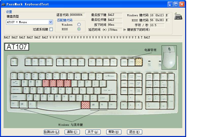This screenshot has height=137, width=213.
Task: Click the Windows 键代码 value 18 (0x12)
Action: (x=157, y=15)
